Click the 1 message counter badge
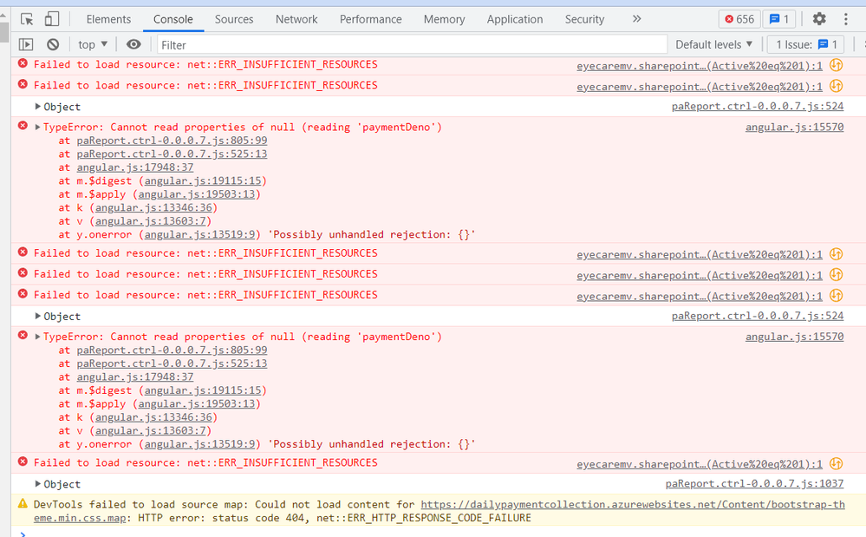This screenshot has height=537, width=866. point(779,19)
